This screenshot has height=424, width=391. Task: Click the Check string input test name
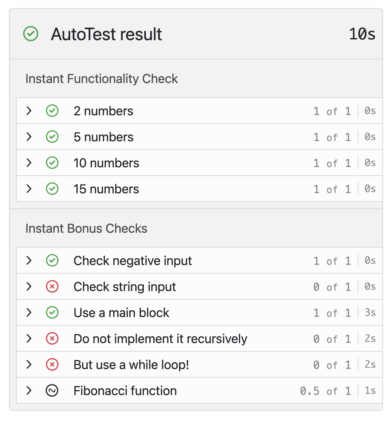[x=125, y=287]
